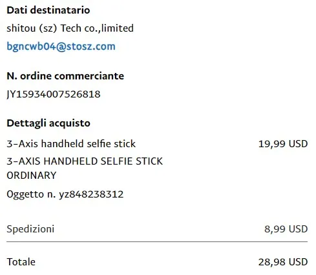This screenshot has height=275, width=316.
Task: Click the Totale label
Action: pos(21,262)
